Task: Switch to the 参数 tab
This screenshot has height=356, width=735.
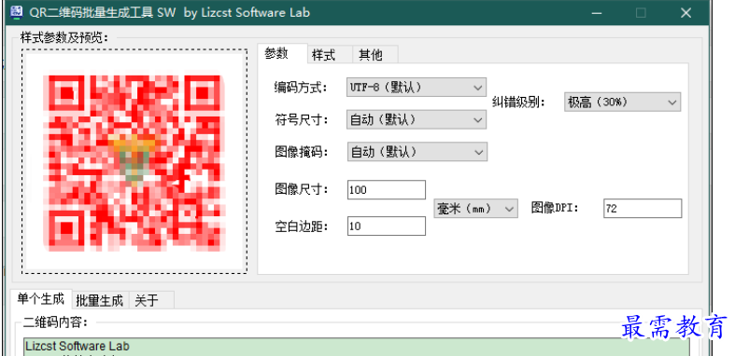Action: [x=282, y=54]
